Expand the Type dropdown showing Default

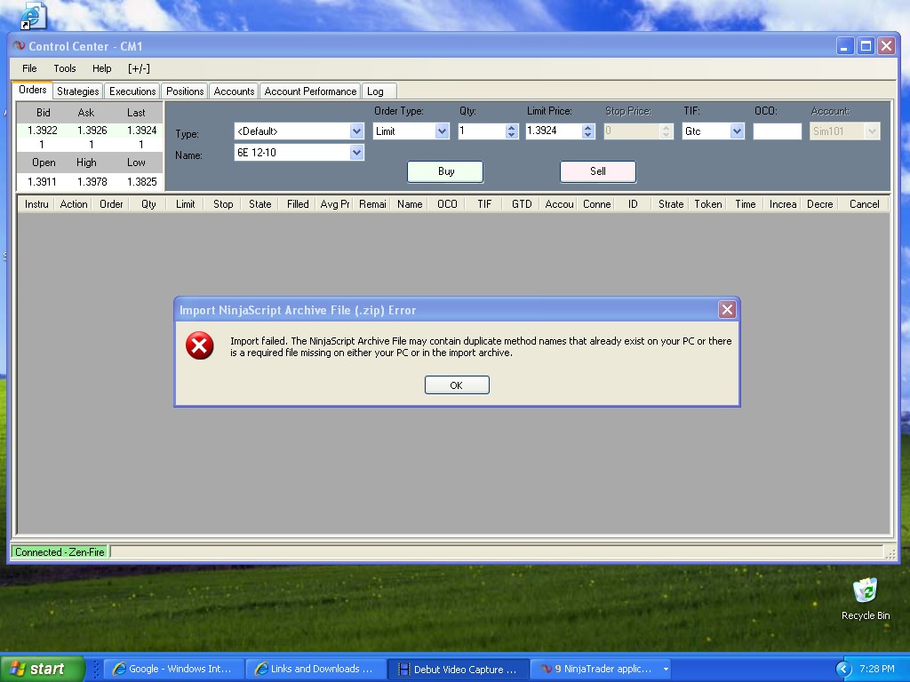click(356, 131)
